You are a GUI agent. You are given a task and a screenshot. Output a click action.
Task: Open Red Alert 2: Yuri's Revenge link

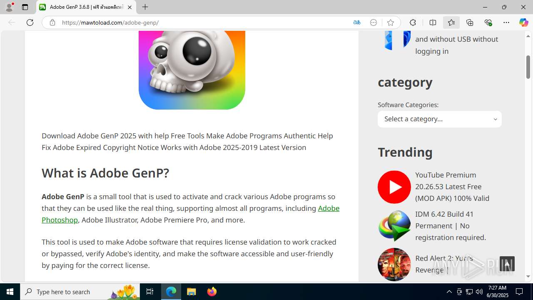coord(444,264)
